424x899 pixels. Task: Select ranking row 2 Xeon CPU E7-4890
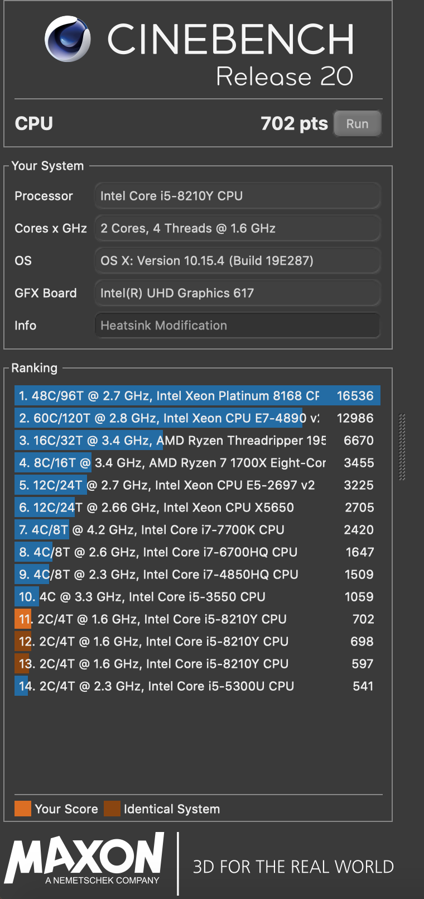[x=197, y=418]
